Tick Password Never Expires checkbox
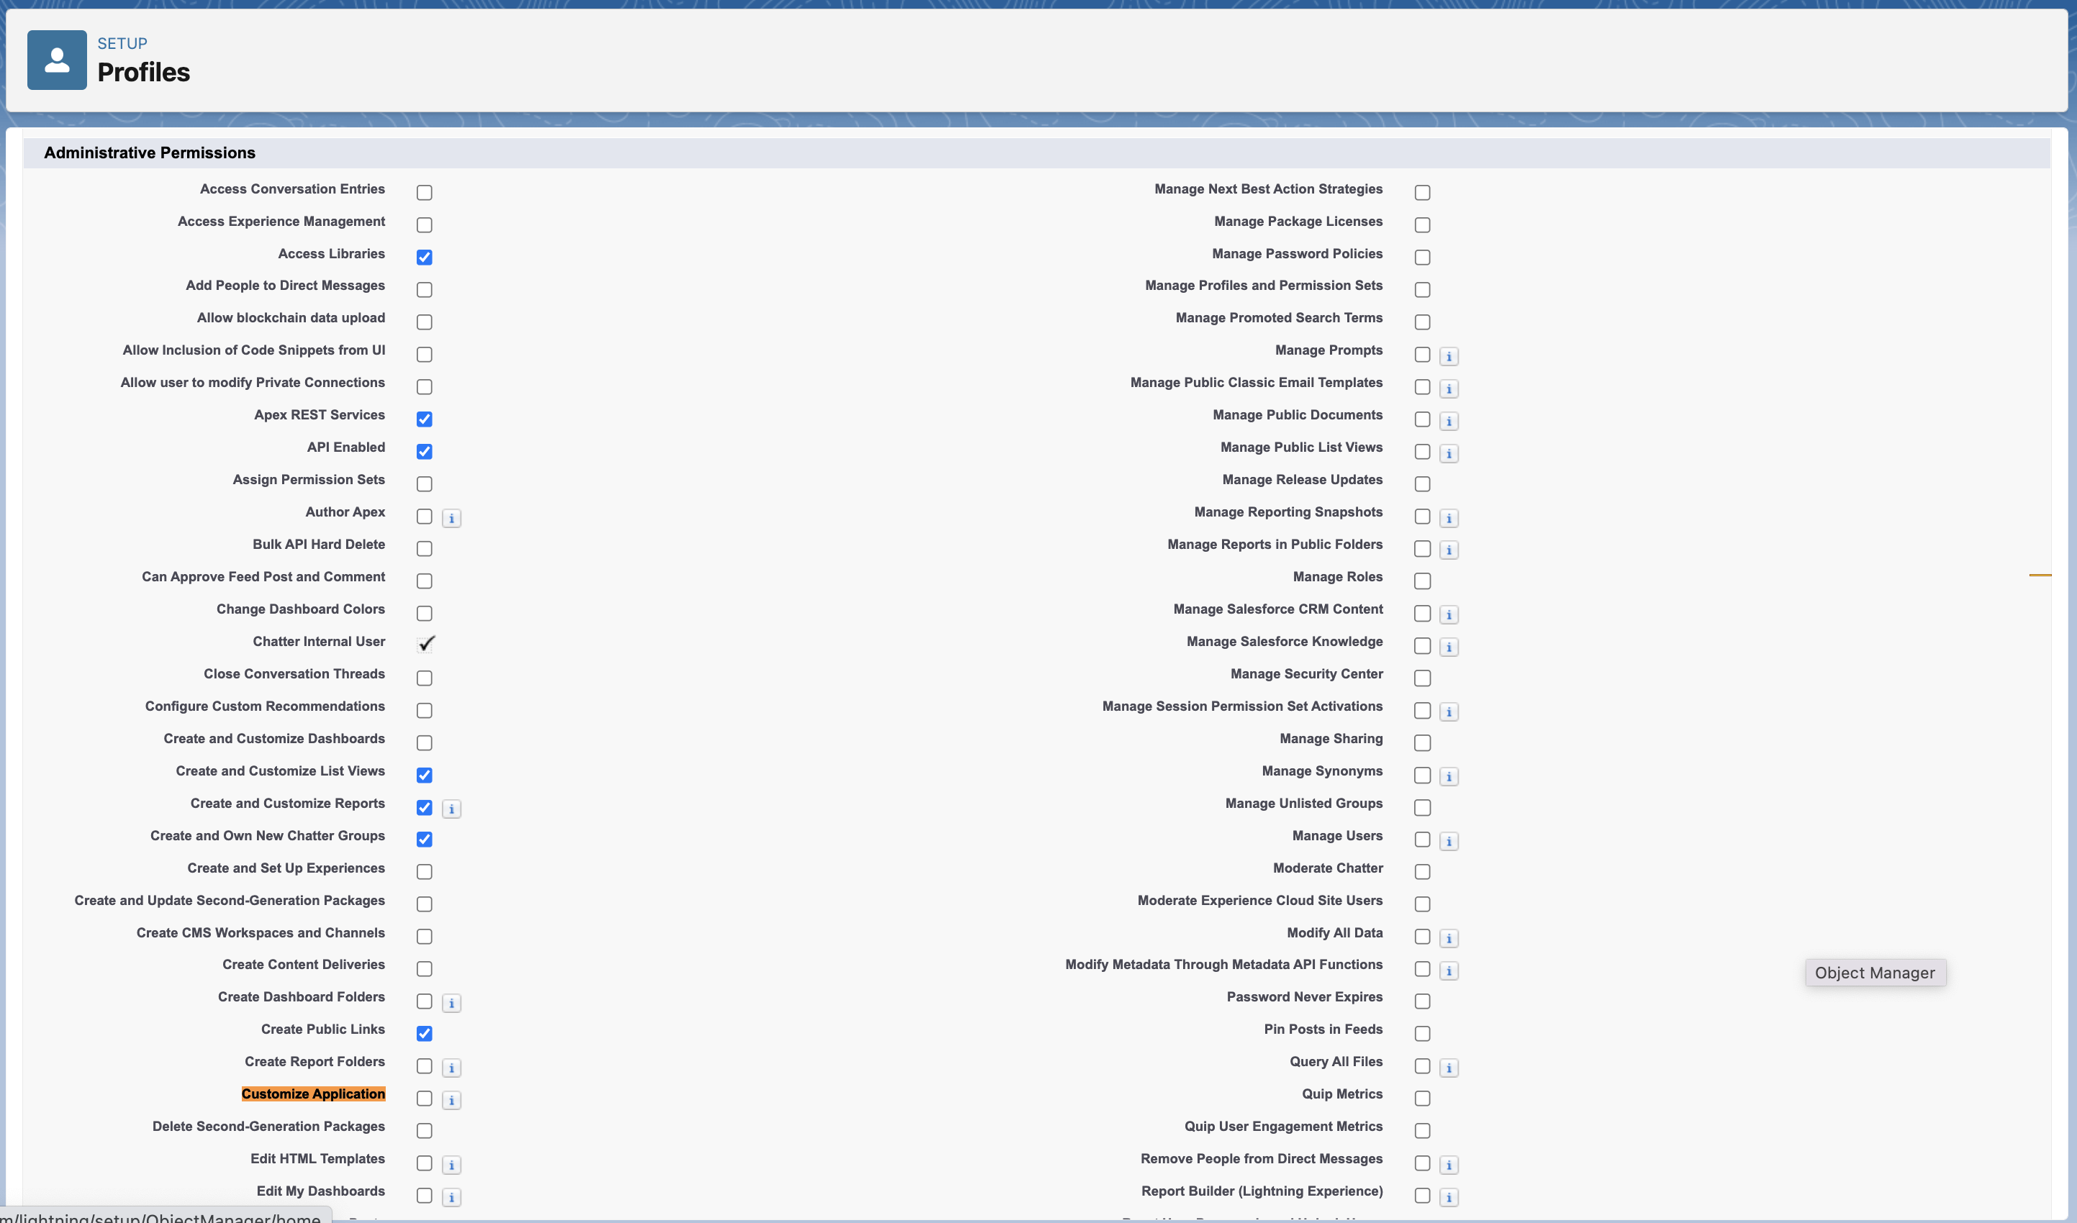Image resolution: width=2077 pixels, height=1223 pixels. 1423,1001
